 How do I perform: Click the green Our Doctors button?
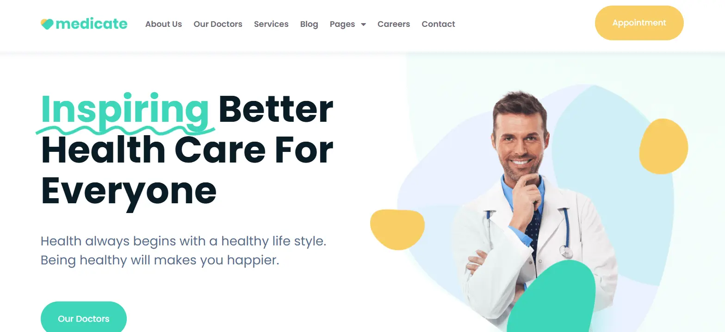point(84,318)
